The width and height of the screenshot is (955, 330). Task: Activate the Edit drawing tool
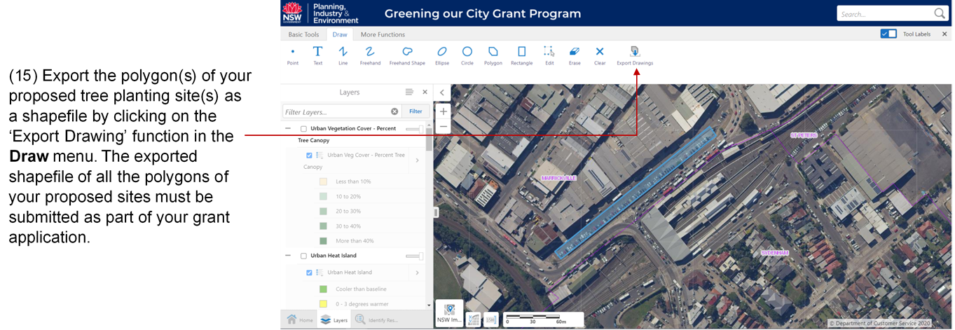point(549,55)
